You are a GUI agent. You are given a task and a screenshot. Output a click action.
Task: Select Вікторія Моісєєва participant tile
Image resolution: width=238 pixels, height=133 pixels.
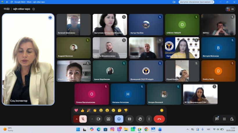coord(218,48)
